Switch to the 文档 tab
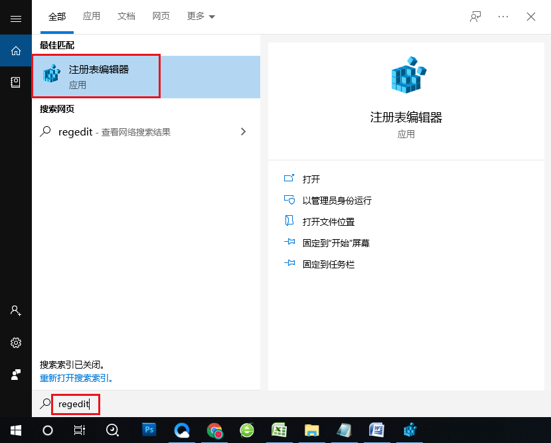551x443 pixels. pyautogui.click(x=126, y=16)
